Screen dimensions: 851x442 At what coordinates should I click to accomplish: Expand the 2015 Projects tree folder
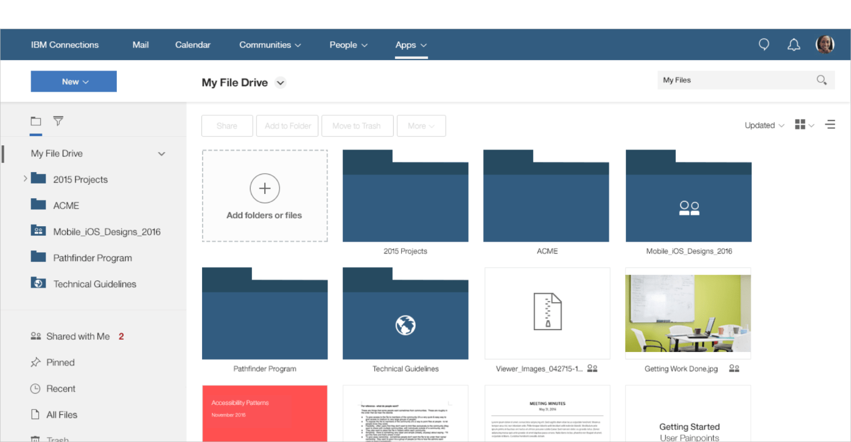[x=25, y=179]
